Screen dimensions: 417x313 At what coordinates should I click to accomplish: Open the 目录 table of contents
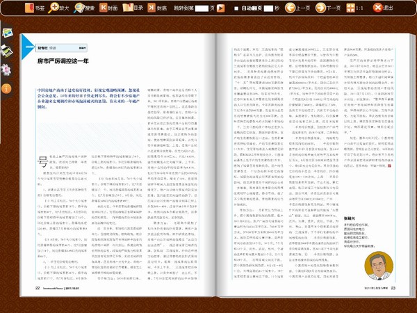133,8
